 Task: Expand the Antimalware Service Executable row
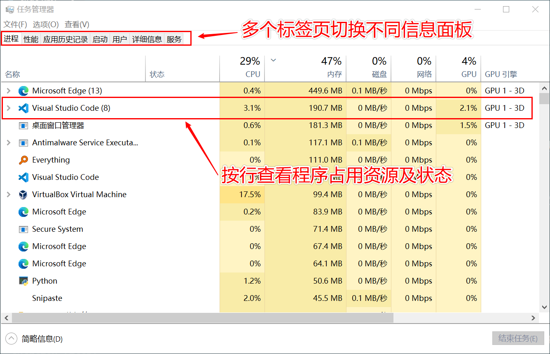click(9, 142)
